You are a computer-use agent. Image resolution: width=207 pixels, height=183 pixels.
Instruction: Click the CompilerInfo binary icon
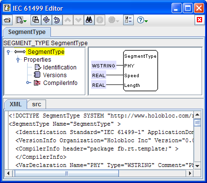click(37, 83)
